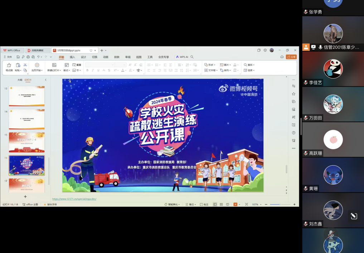Open WPS AI assistant
Image resolution: width=364 pixels, height=253 pixels.
tap(182, 57)
